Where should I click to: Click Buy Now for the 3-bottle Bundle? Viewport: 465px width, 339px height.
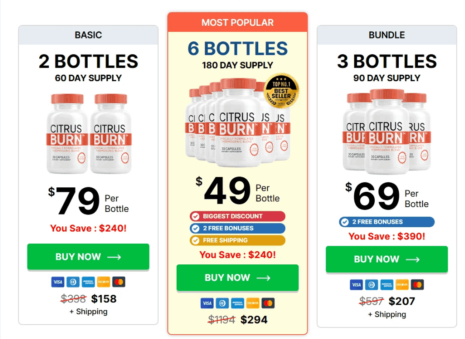(x=386, y=259)
